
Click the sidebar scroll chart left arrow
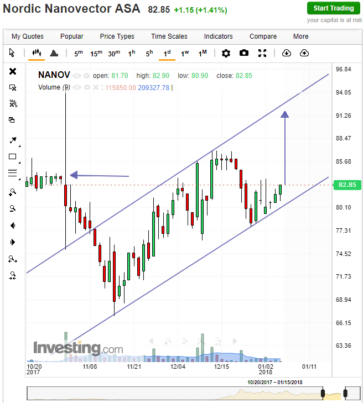13,226
